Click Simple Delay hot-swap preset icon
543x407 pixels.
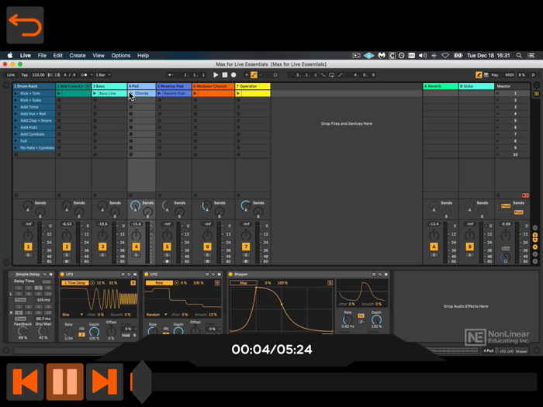click(x=45, y=274)
